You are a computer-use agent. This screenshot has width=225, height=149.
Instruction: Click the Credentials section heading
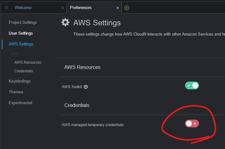[x=77, y=105]
